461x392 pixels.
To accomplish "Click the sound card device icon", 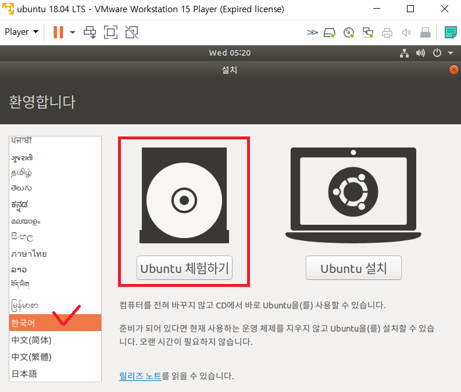I will tap(406, 33).
